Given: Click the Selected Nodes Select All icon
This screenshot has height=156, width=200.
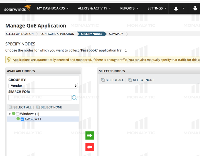Looking at the screenshot, I should pyautogui.click(x=103, y=80).
